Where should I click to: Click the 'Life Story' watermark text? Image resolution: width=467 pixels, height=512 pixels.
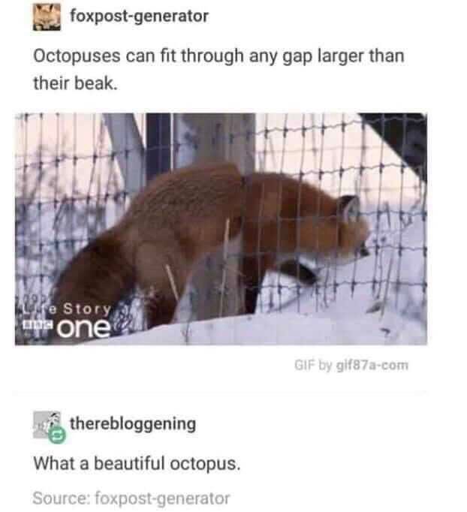click(x=68, y=309)
